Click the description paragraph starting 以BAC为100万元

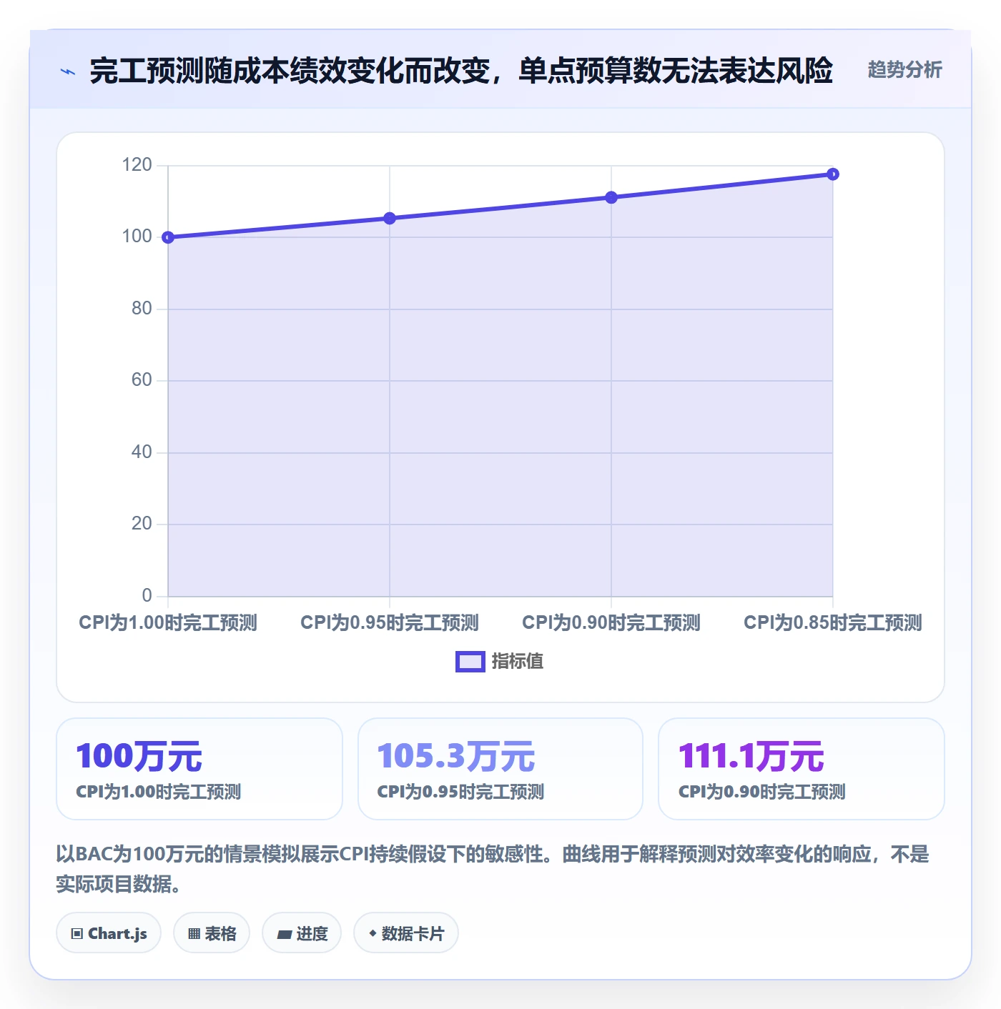pyautogui.click(x=493, y=869)
